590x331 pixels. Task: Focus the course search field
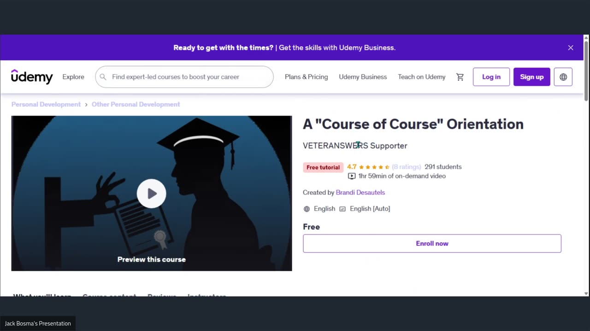tap(184, 77)
